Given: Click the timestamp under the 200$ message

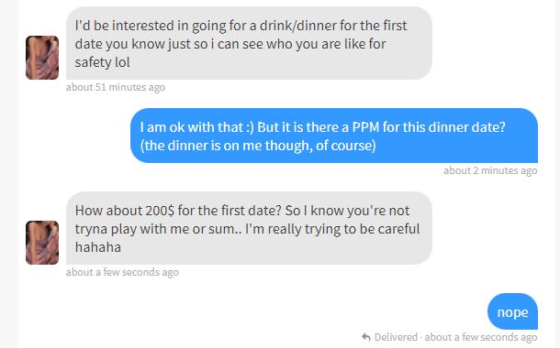Looking at the screenshot, I should tap(122, 273).
